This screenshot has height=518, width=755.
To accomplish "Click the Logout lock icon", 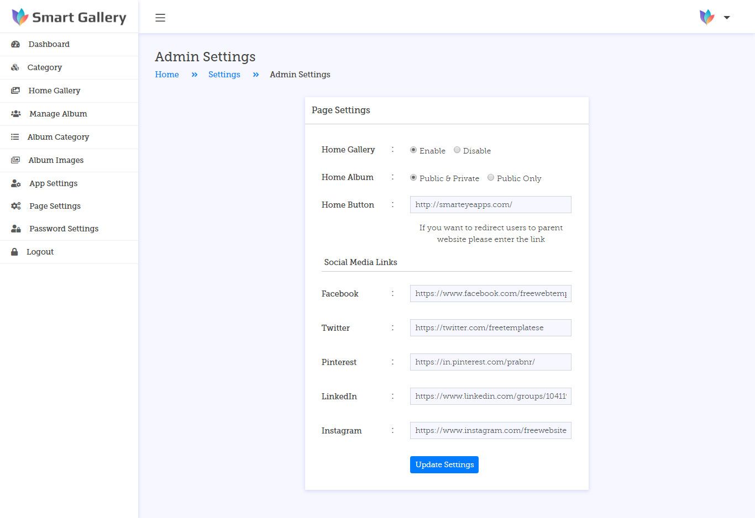I will [14, 252].
